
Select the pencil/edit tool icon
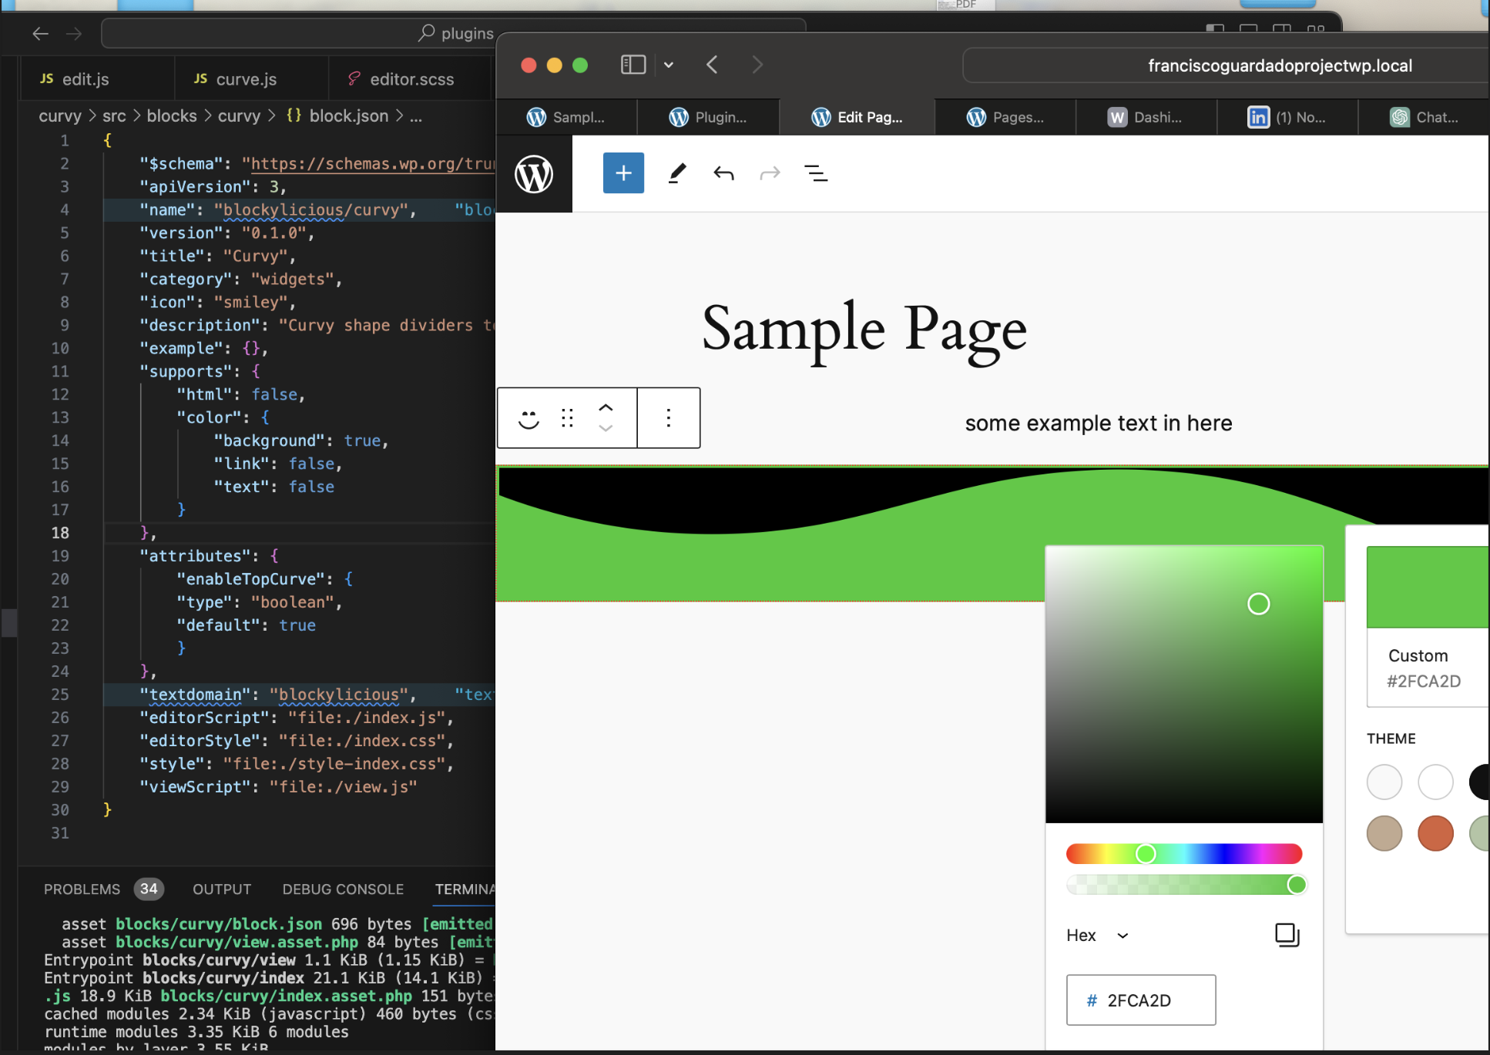coord(676,173)
